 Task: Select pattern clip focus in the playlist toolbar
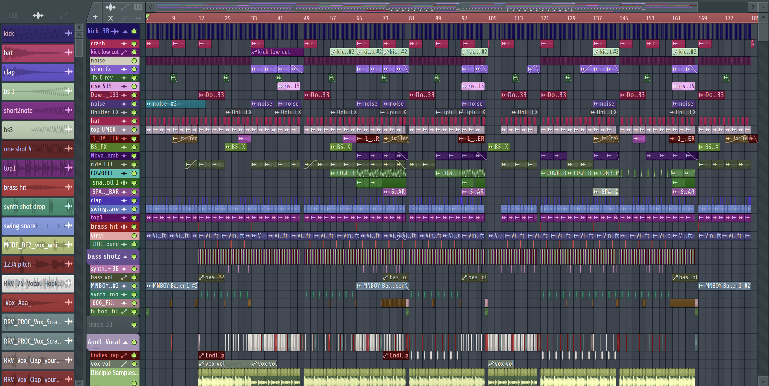point(138,7)
